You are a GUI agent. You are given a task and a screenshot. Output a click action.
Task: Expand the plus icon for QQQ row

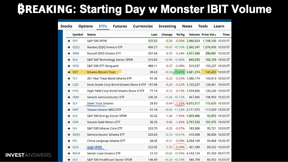pos(69,47)
